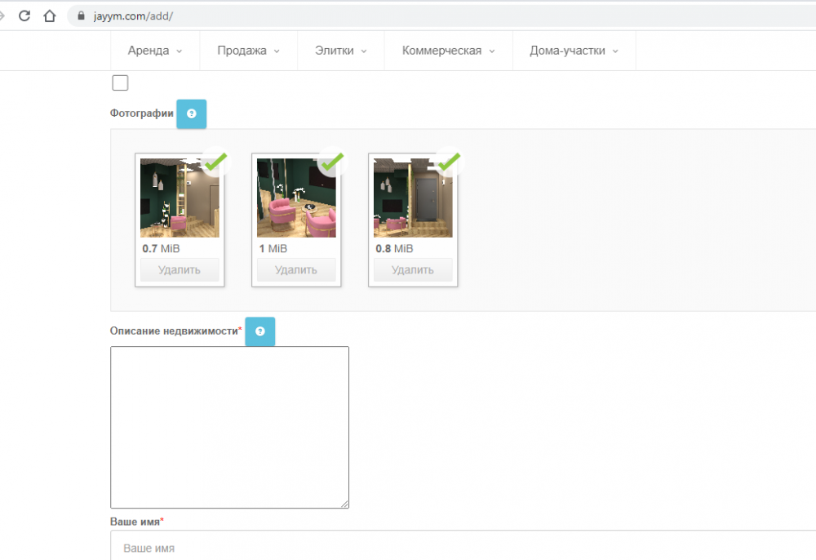
Task: Click help icon next to Фотографии
Action: coord(192,113)
